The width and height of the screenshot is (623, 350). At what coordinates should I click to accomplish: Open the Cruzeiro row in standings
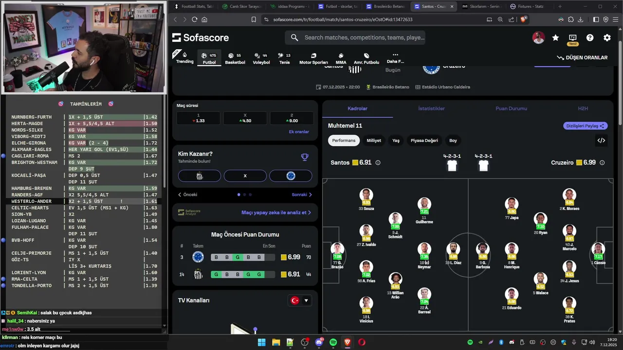(245, 257)
